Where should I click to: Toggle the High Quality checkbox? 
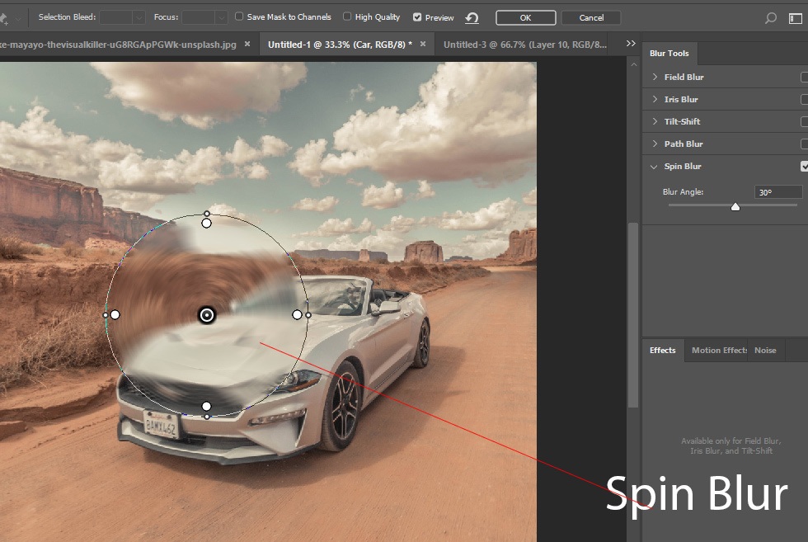click(x=347, y=16)
